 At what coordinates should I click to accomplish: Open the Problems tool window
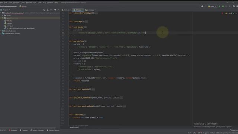(13, 130)
